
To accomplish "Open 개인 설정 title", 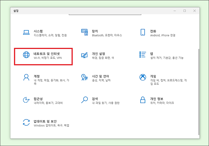I will click(98, 54).
